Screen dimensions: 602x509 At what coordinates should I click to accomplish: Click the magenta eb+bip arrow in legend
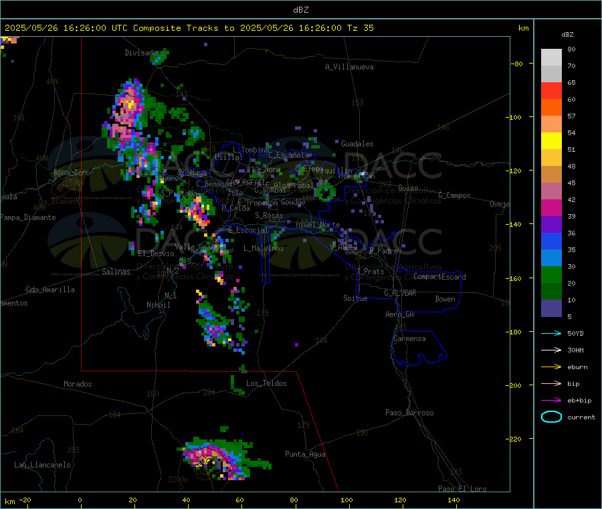click(x=551, y=400)
